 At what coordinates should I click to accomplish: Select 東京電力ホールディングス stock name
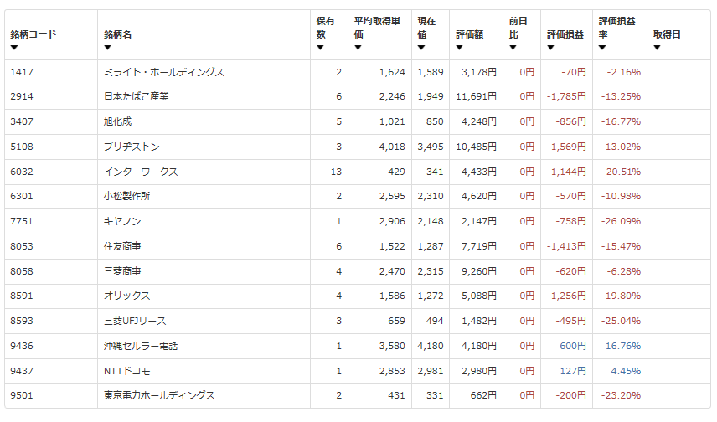click(159, 395)
